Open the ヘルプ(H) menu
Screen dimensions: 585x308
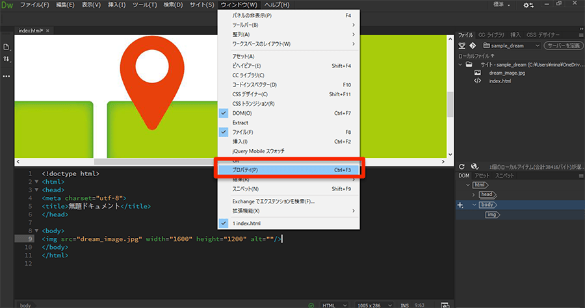[x=277, y=5]
